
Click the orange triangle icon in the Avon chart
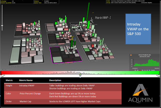pos(131,55)
